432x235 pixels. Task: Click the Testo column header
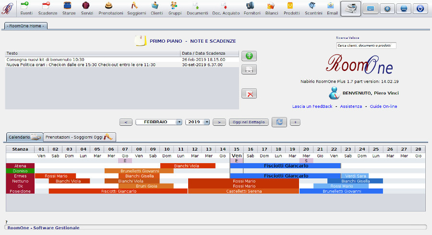click(x=93, y=53)
